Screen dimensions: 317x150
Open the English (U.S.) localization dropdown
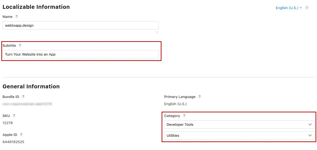point(289,8)
